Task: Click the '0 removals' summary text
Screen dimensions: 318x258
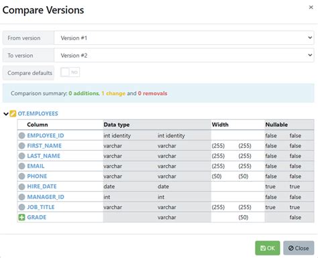Action: pos(152,93)
